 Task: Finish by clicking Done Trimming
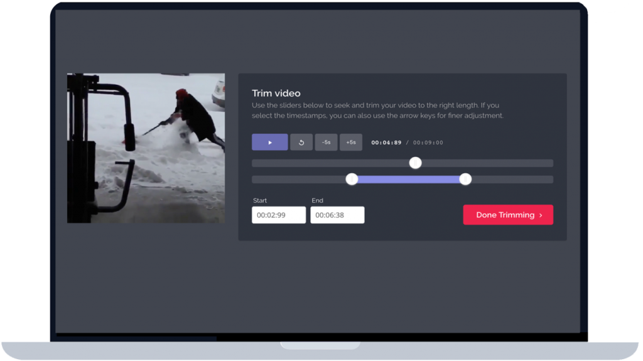[x=508, y=215]
